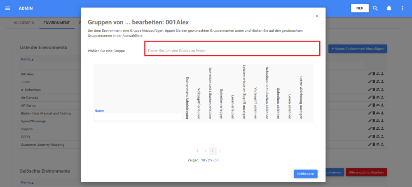Switch to the ALLGEMEIN tab
The height and width of the screenshot is (187, 412).
pyautogui.click(x=24, y=23)
